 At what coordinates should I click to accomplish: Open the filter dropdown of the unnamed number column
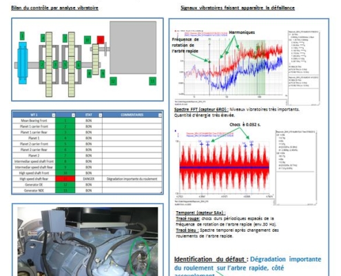[x=73, y=115]
